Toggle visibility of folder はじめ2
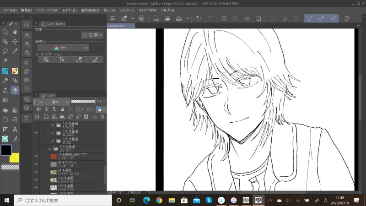Image resolution: width=366 pixels, height=206 pixels. [37, 132]
